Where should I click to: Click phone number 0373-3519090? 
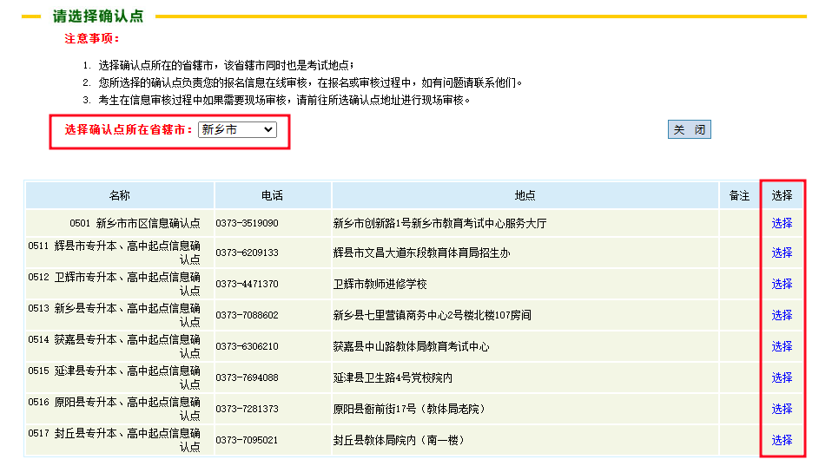point(248,223)
